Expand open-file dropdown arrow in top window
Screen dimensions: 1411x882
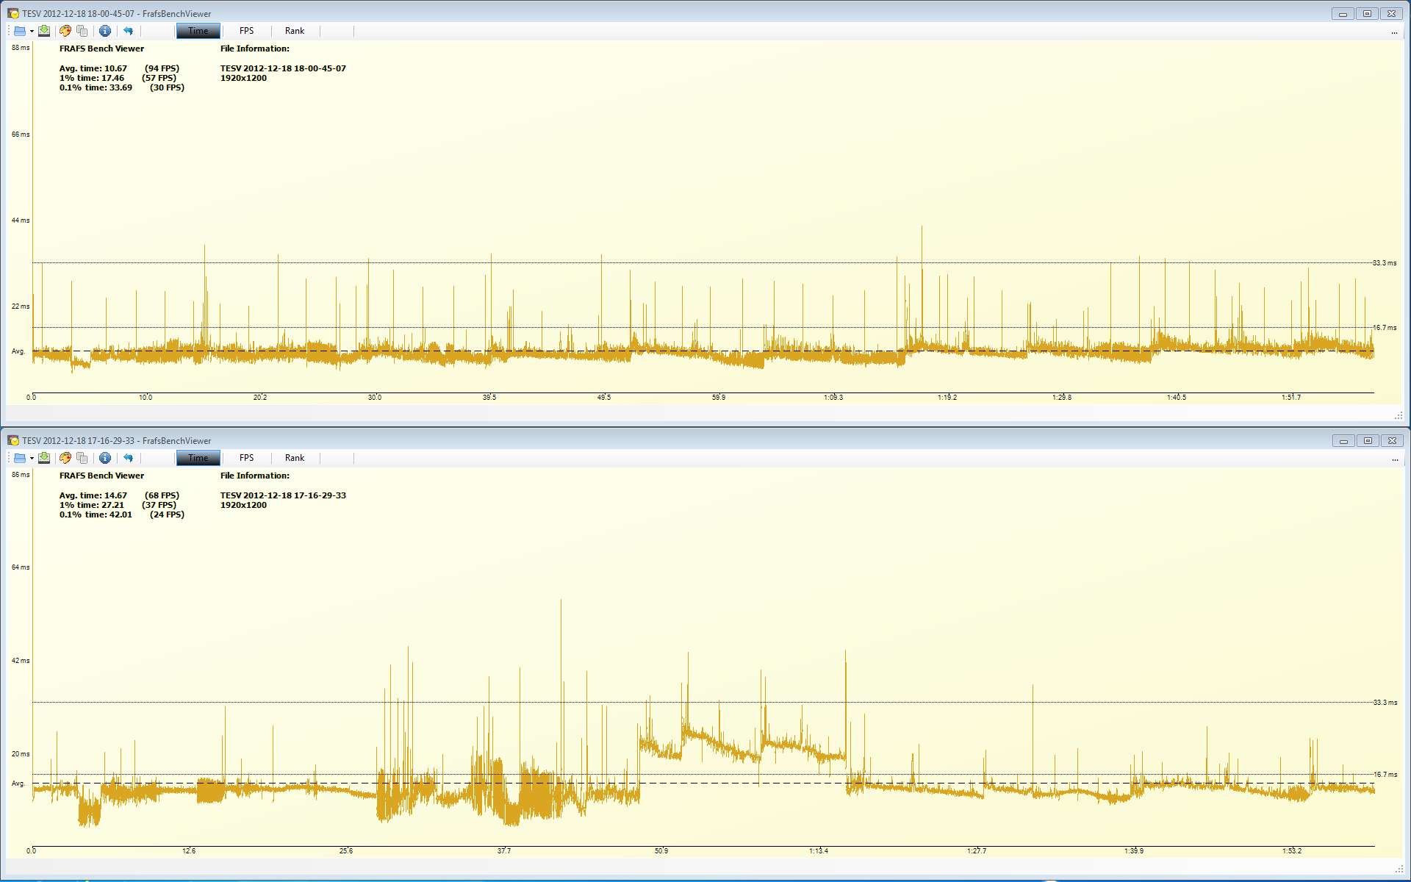point(32,32)
